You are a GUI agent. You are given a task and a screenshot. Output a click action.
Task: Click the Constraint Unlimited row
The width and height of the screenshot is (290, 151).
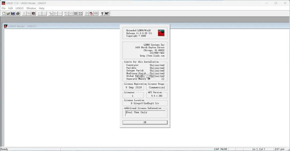click(145, 65)
